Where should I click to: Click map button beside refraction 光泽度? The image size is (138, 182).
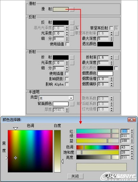click(x=72, y=63)
